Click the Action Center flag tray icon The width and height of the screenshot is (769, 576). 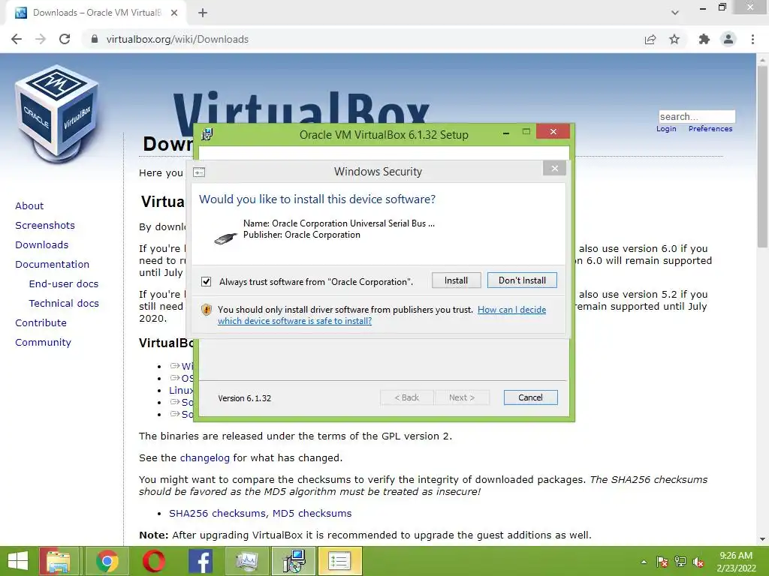662,562
